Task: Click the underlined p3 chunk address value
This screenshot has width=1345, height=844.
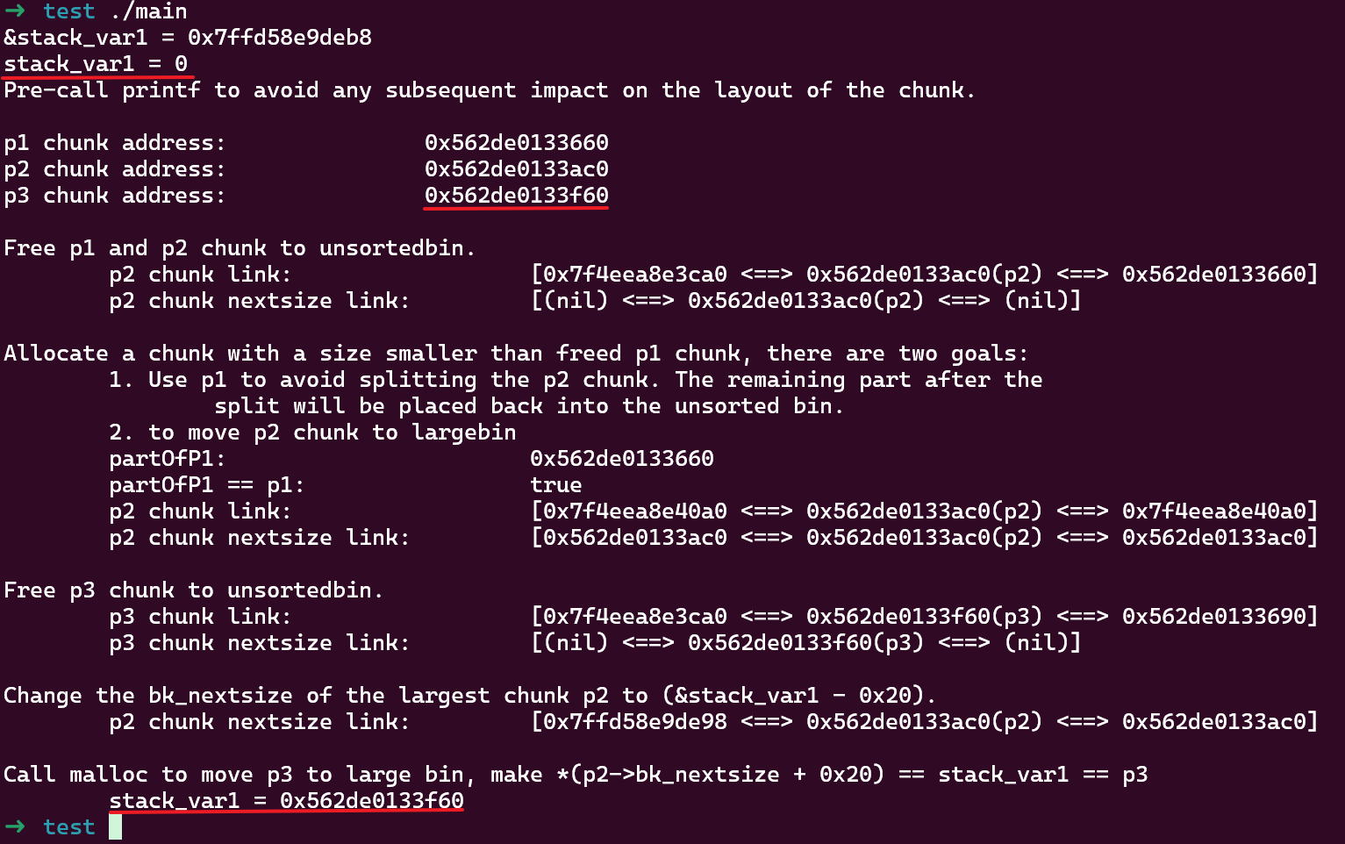Action: (x=516, y=195)
